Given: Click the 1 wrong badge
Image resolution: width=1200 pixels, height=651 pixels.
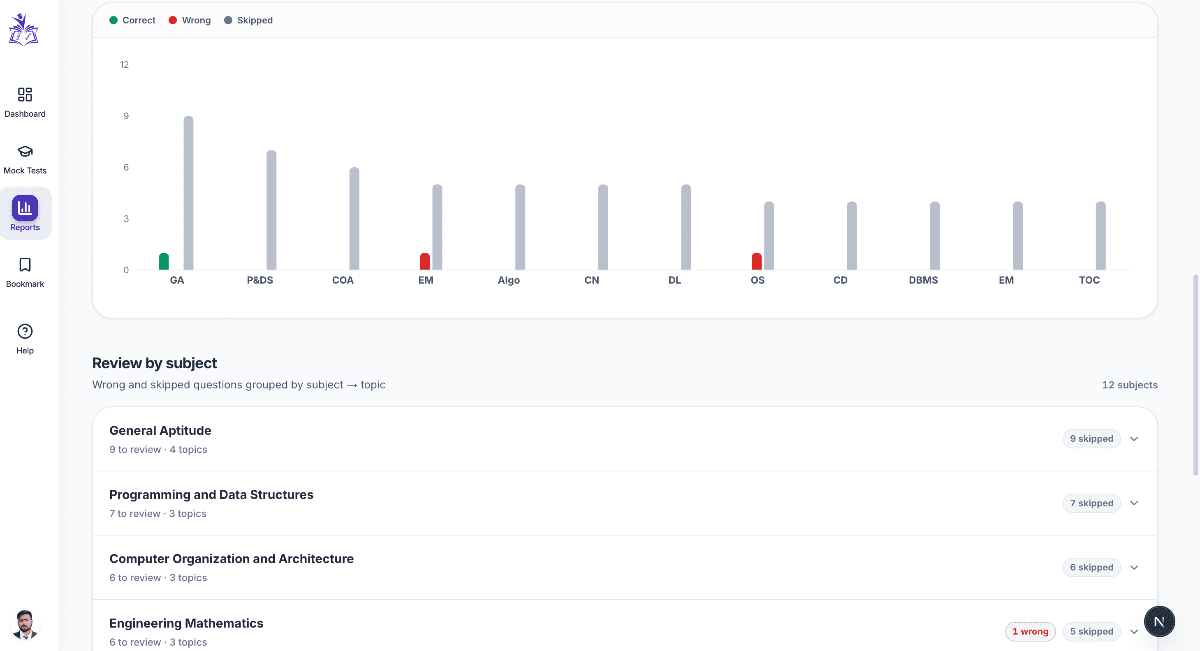Looking at the screenshot, I should (1030, 631).
